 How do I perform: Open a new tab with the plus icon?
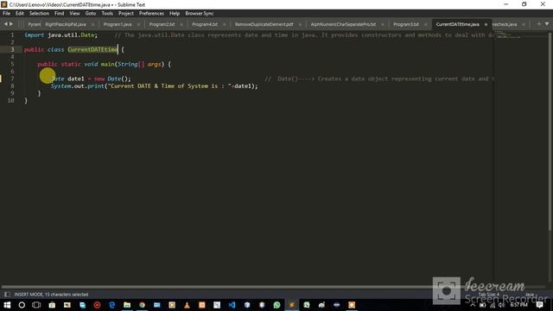tap(539, 24)
